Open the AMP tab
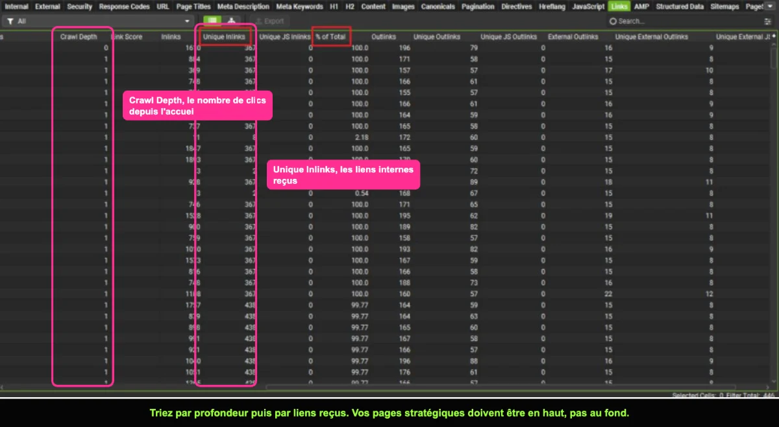 tap(641, 6)
